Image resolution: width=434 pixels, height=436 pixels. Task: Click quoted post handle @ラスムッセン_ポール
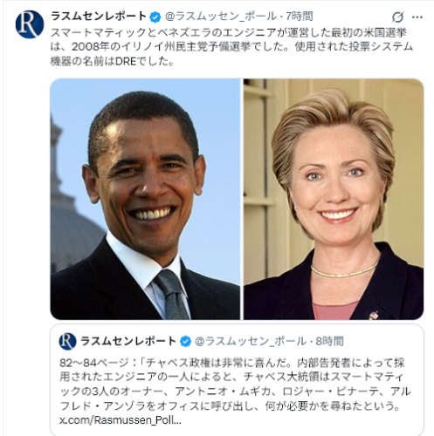click(251, 341)
